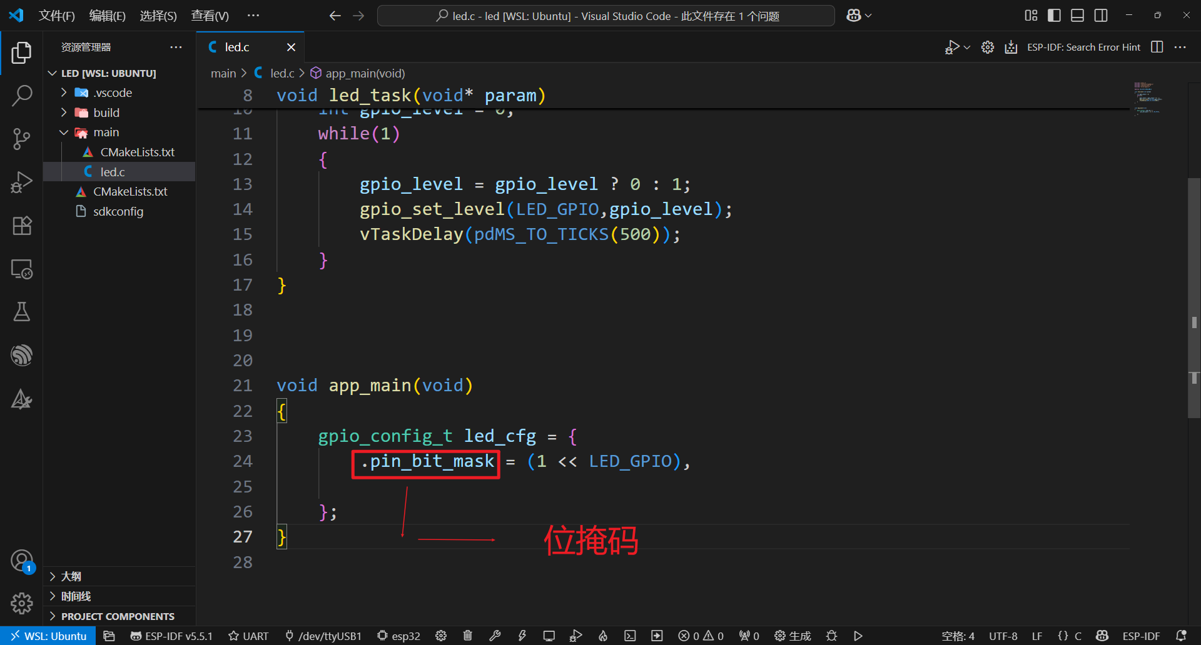The height and width of the screenshot is (645, 1201).
Task: Open the Copilot dropdown chevron in title bar
Action: click(868, 16)
